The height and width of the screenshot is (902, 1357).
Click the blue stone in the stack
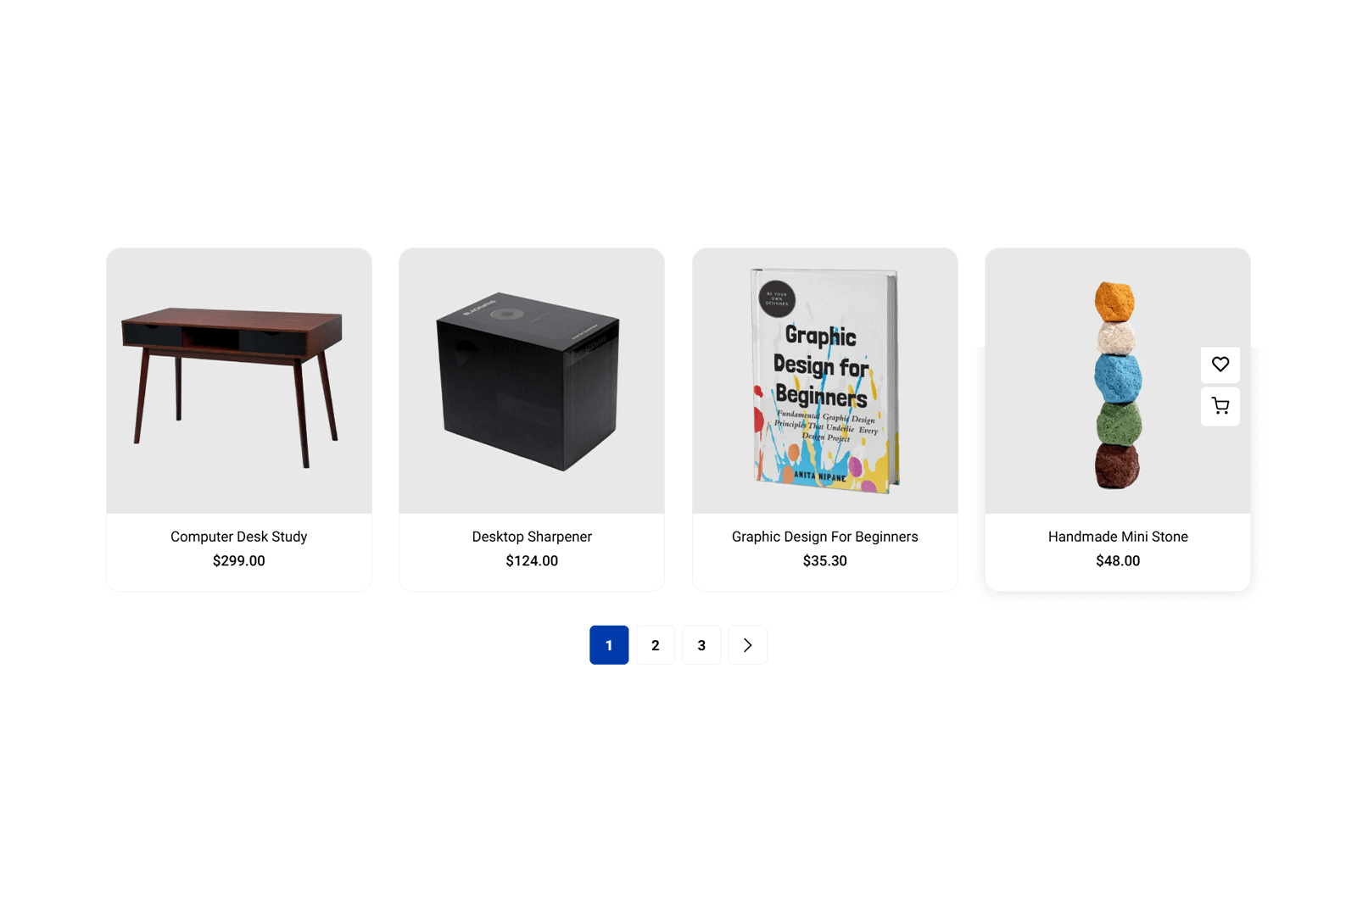pos(1118,377)
